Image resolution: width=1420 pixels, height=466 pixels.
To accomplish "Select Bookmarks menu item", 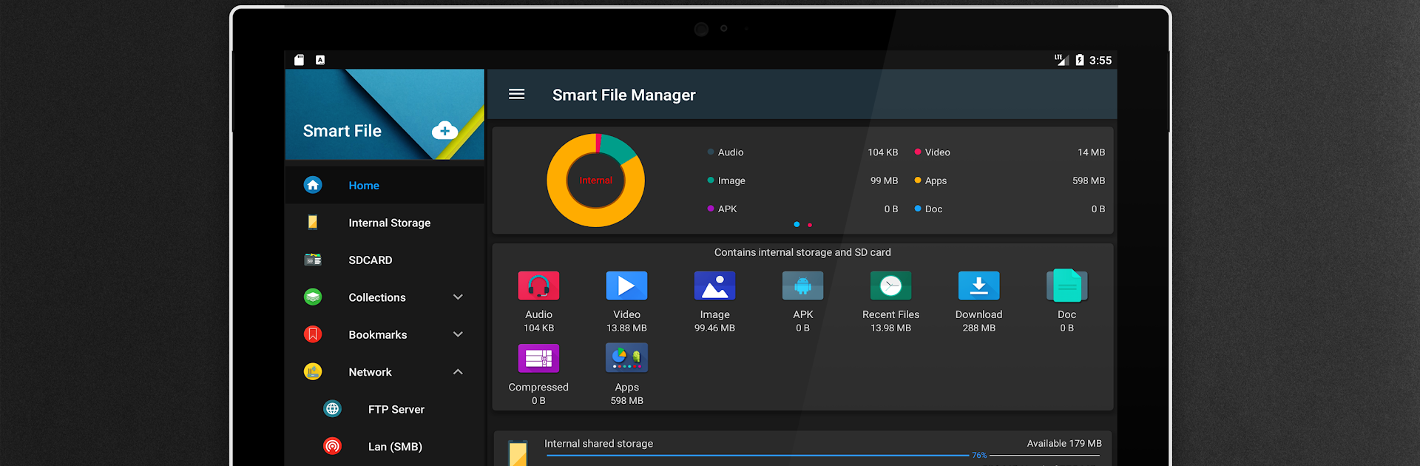I will 385,334.
